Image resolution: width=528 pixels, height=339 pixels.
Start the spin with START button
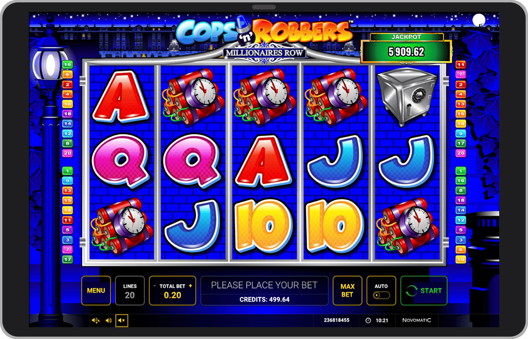point(424,291)
